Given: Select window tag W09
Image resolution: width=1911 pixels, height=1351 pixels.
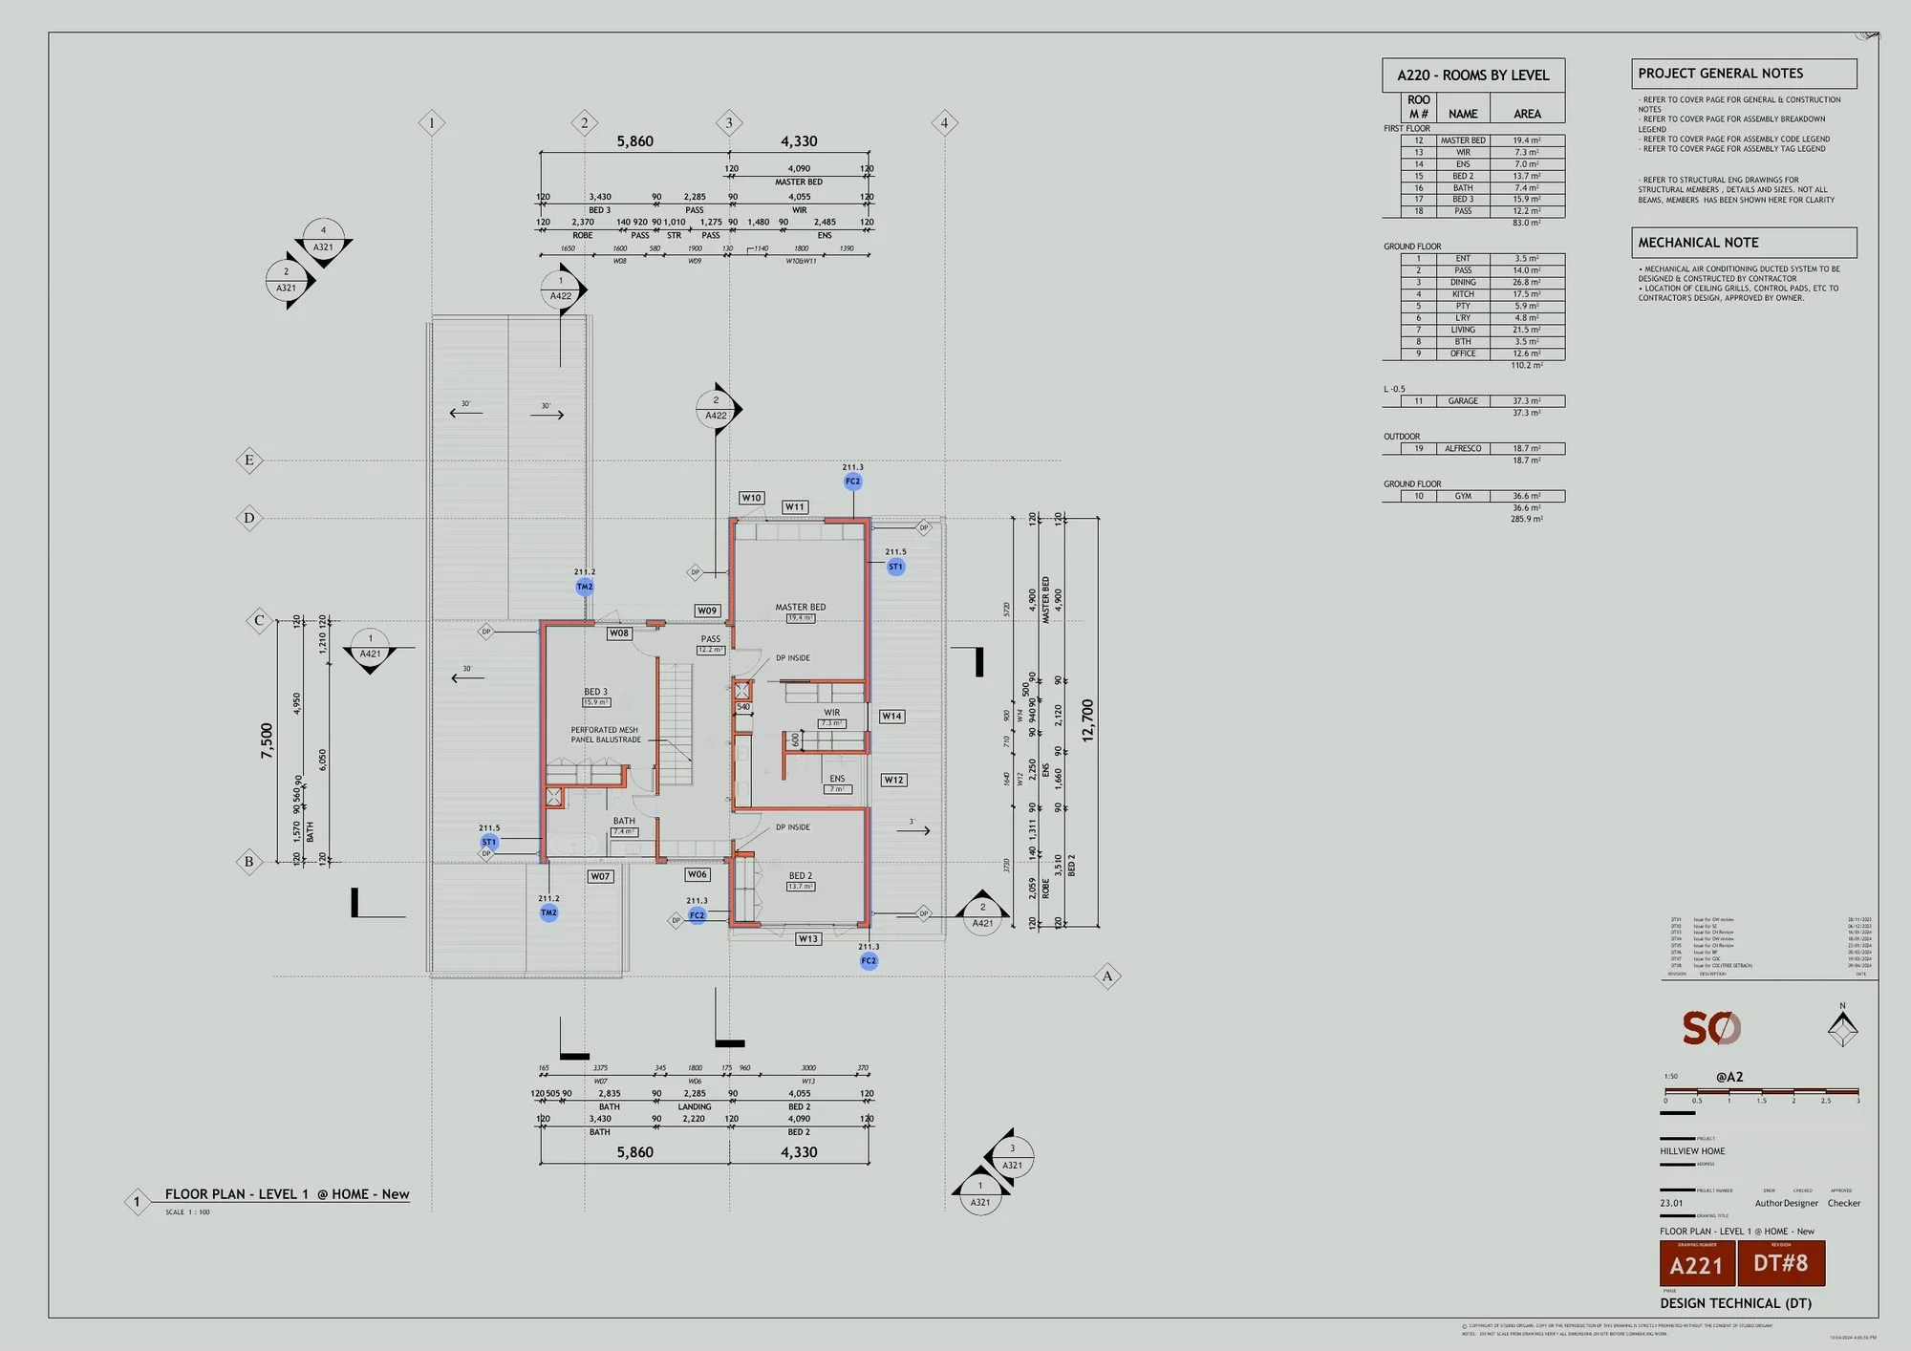Looking at the screenshot, I should (x=707, y=611).
